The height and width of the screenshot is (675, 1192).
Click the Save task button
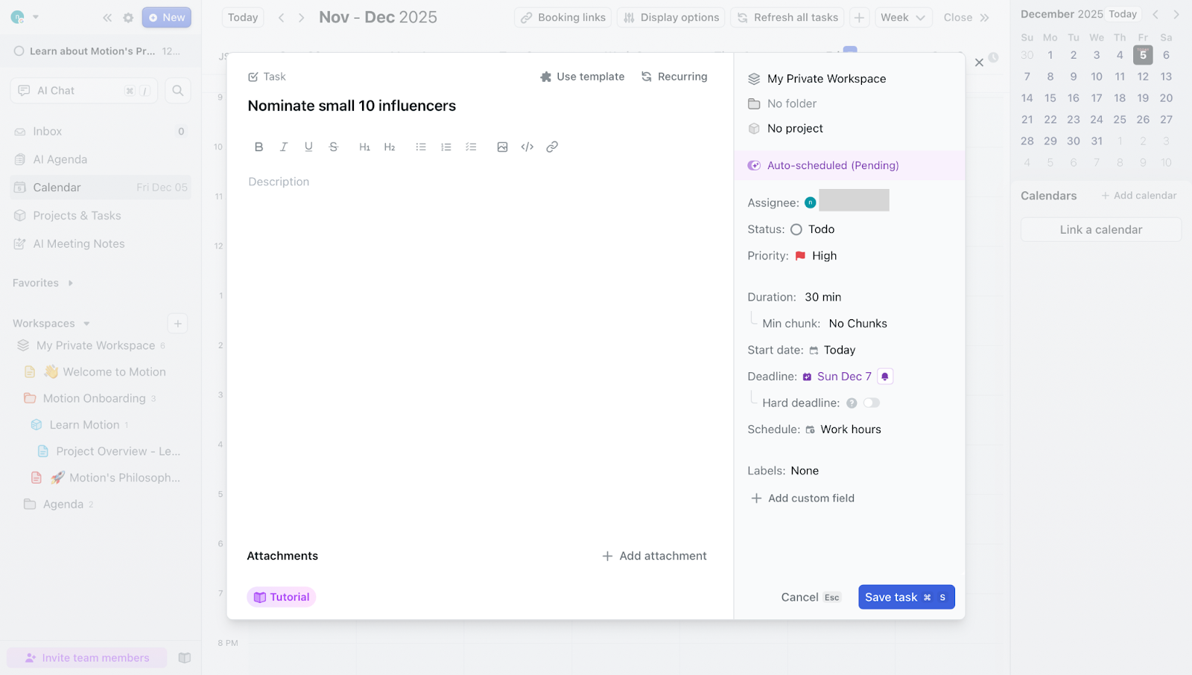906,596
